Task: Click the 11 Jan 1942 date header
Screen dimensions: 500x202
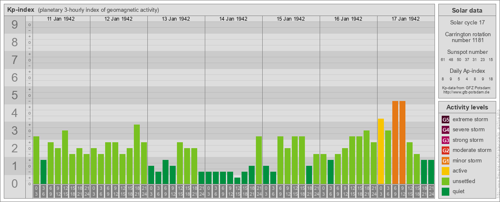Action: point(61,19)
